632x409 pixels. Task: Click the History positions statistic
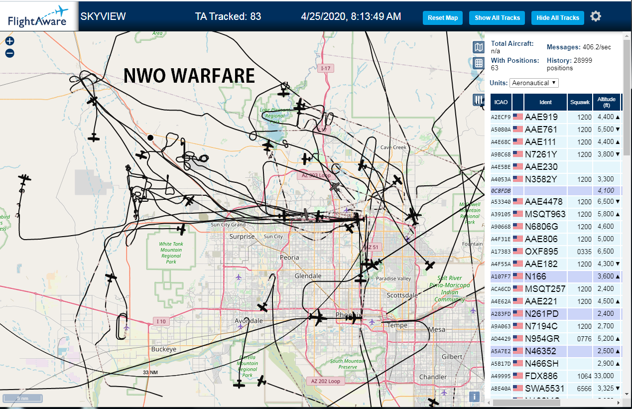click(570, 64)
